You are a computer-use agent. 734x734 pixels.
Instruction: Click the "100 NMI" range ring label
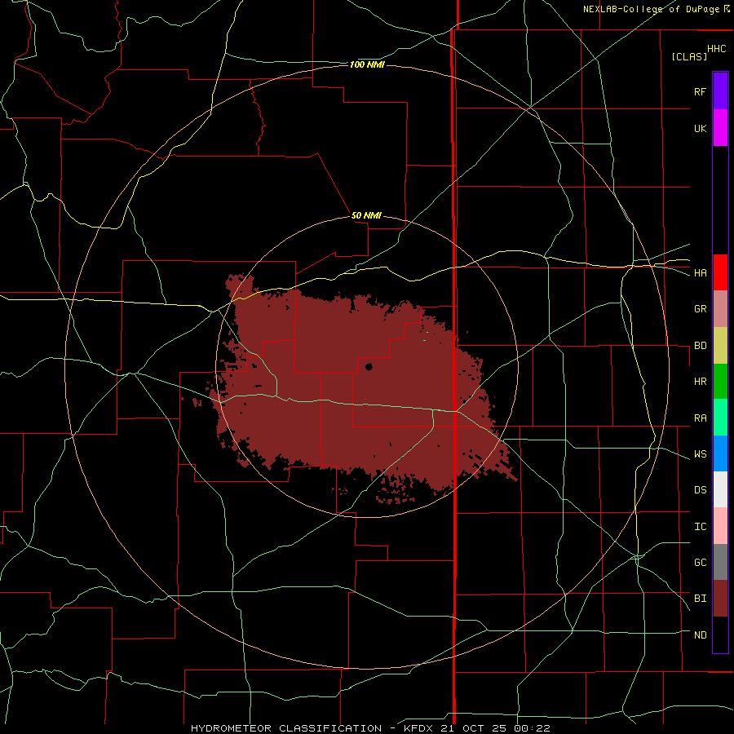pyautogui.click(x=367, y=64)
